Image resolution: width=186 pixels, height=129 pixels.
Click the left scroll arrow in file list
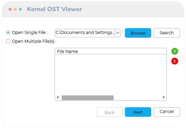point(58,97)
